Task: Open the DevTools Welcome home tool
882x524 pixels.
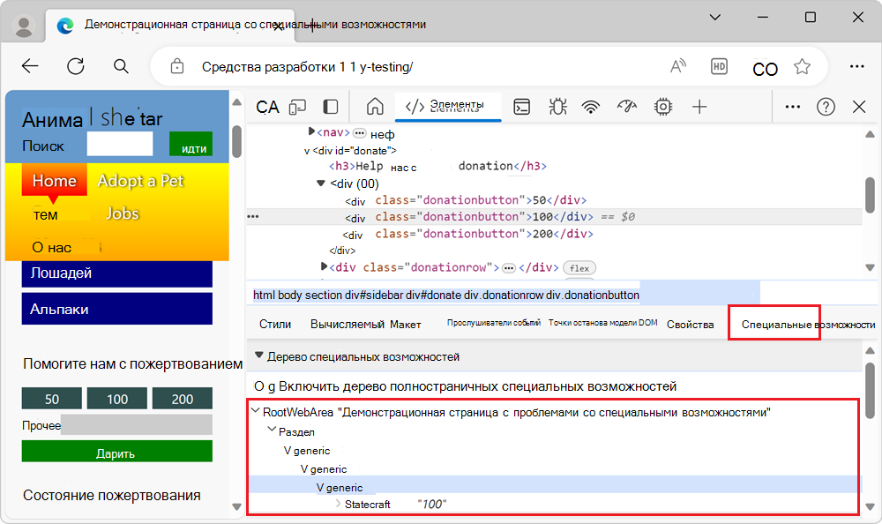Action: (375, 107)
